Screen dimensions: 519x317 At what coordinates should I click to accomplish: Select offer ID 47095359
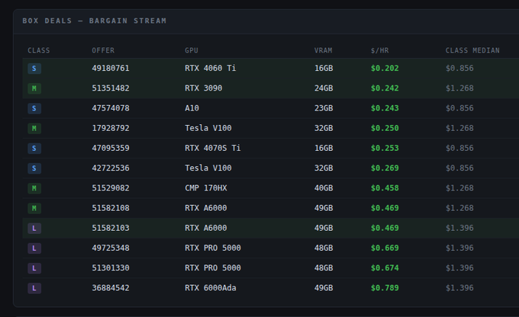coord(111,148)
